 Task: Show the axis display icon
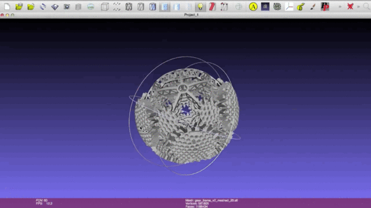pos(289,6)
